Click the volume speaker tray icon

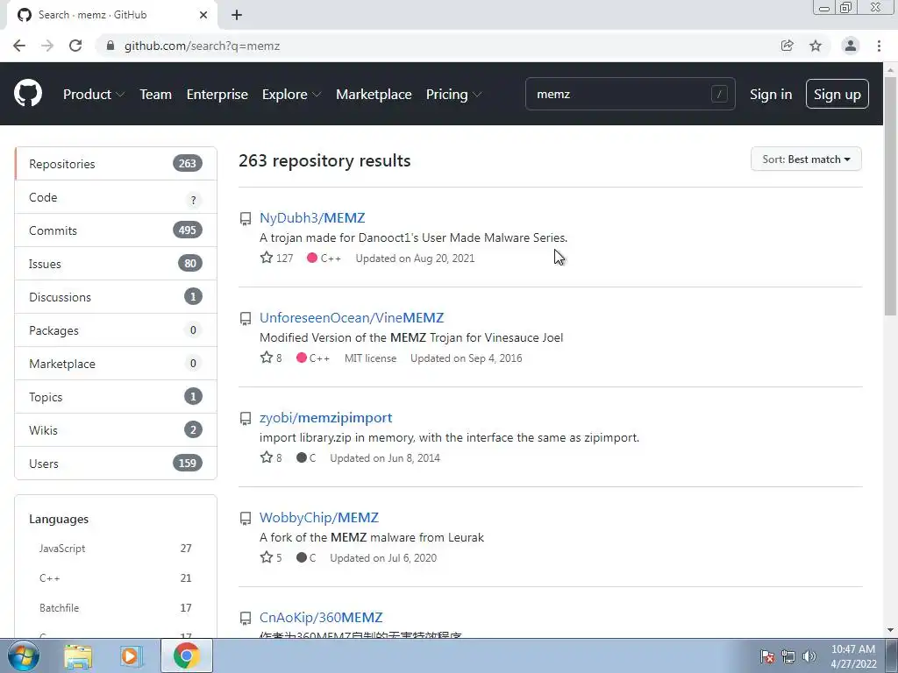pos(809,656)
